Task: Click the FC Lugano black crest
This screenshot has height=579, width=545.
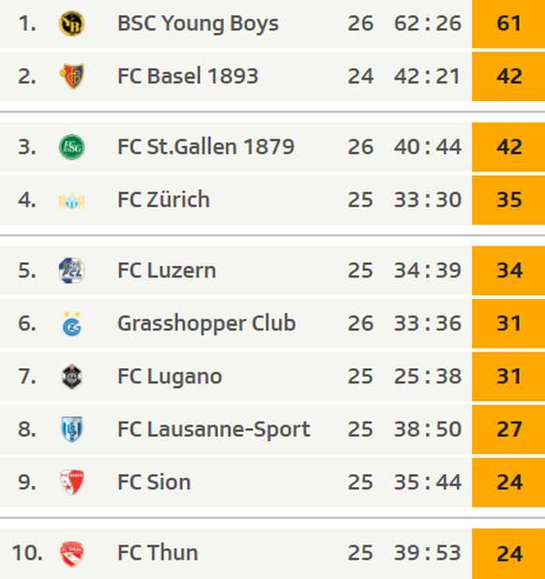Action: pos(72,377)
